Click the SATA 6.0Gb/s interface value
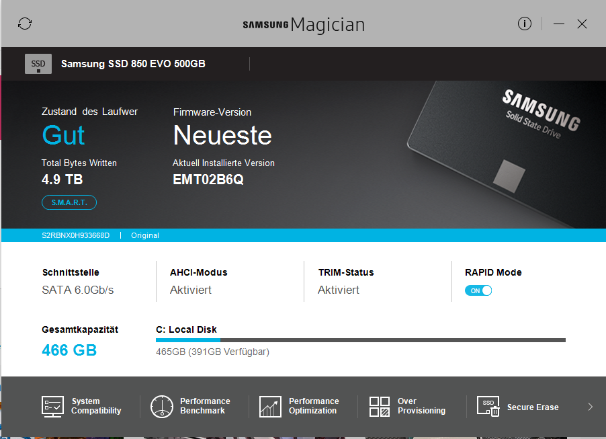Viewport: 606px width, 439px height. pyautogui.click(x=78, y=290)
